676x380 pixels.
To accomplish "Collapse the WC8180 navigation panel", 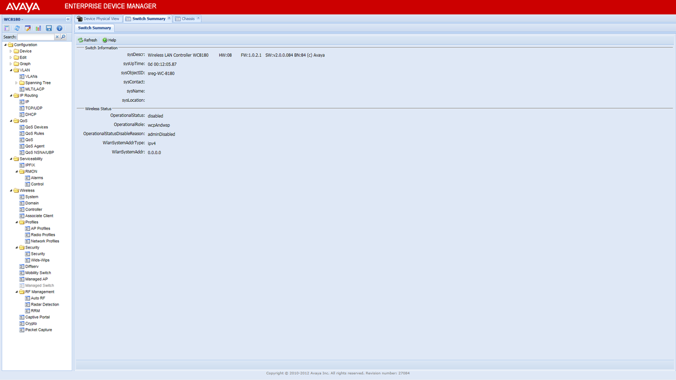I will [68, 19].
